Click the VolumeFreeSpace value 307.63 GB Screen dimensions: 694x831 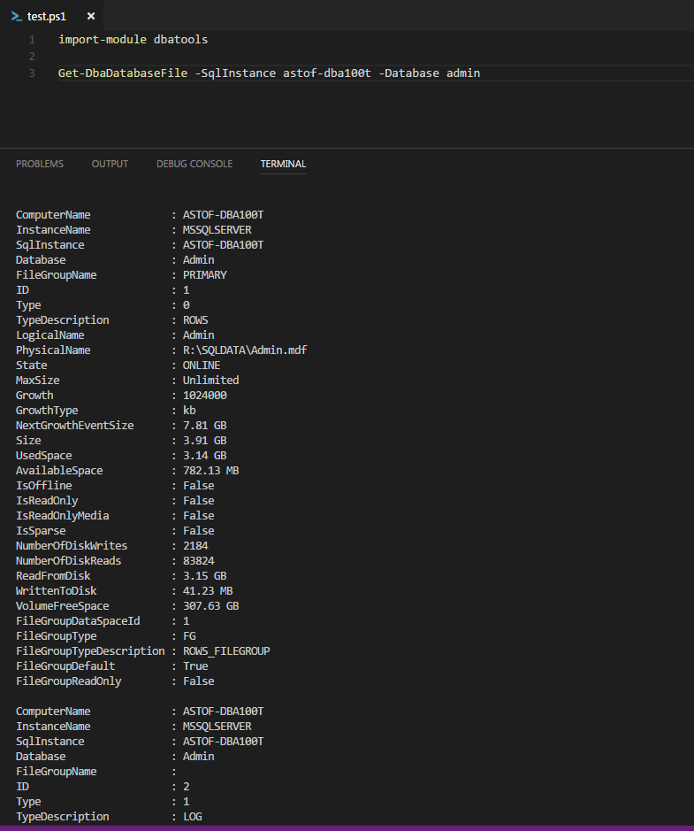tap(210, 605)
